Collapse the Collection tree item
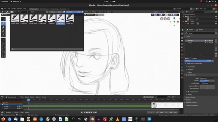Viewport: 218px width, 122px height. click(184, 17)
